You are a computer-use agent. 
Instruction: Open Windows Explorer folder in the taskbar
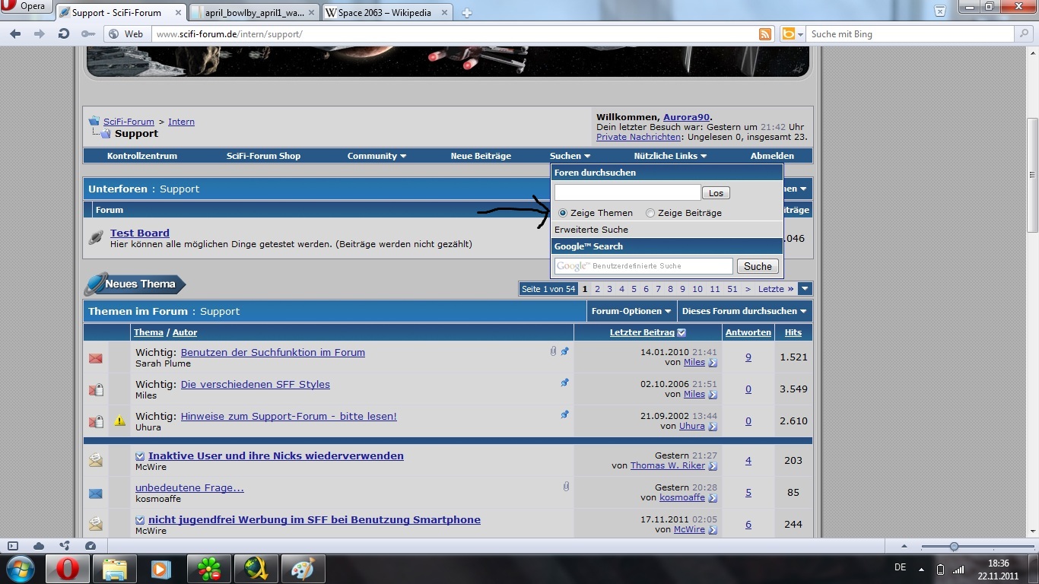[x=115, y=569]
